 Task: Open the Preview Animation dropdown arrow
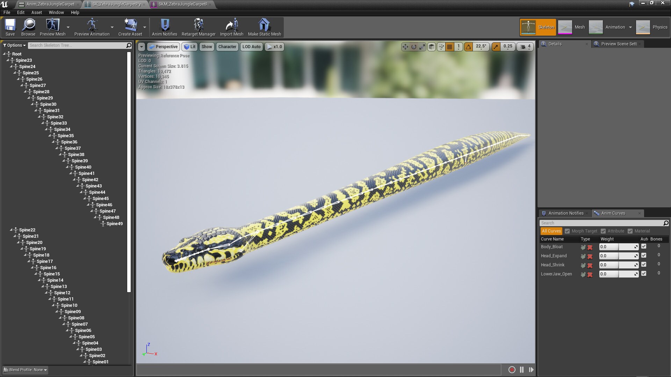point(112,28)
